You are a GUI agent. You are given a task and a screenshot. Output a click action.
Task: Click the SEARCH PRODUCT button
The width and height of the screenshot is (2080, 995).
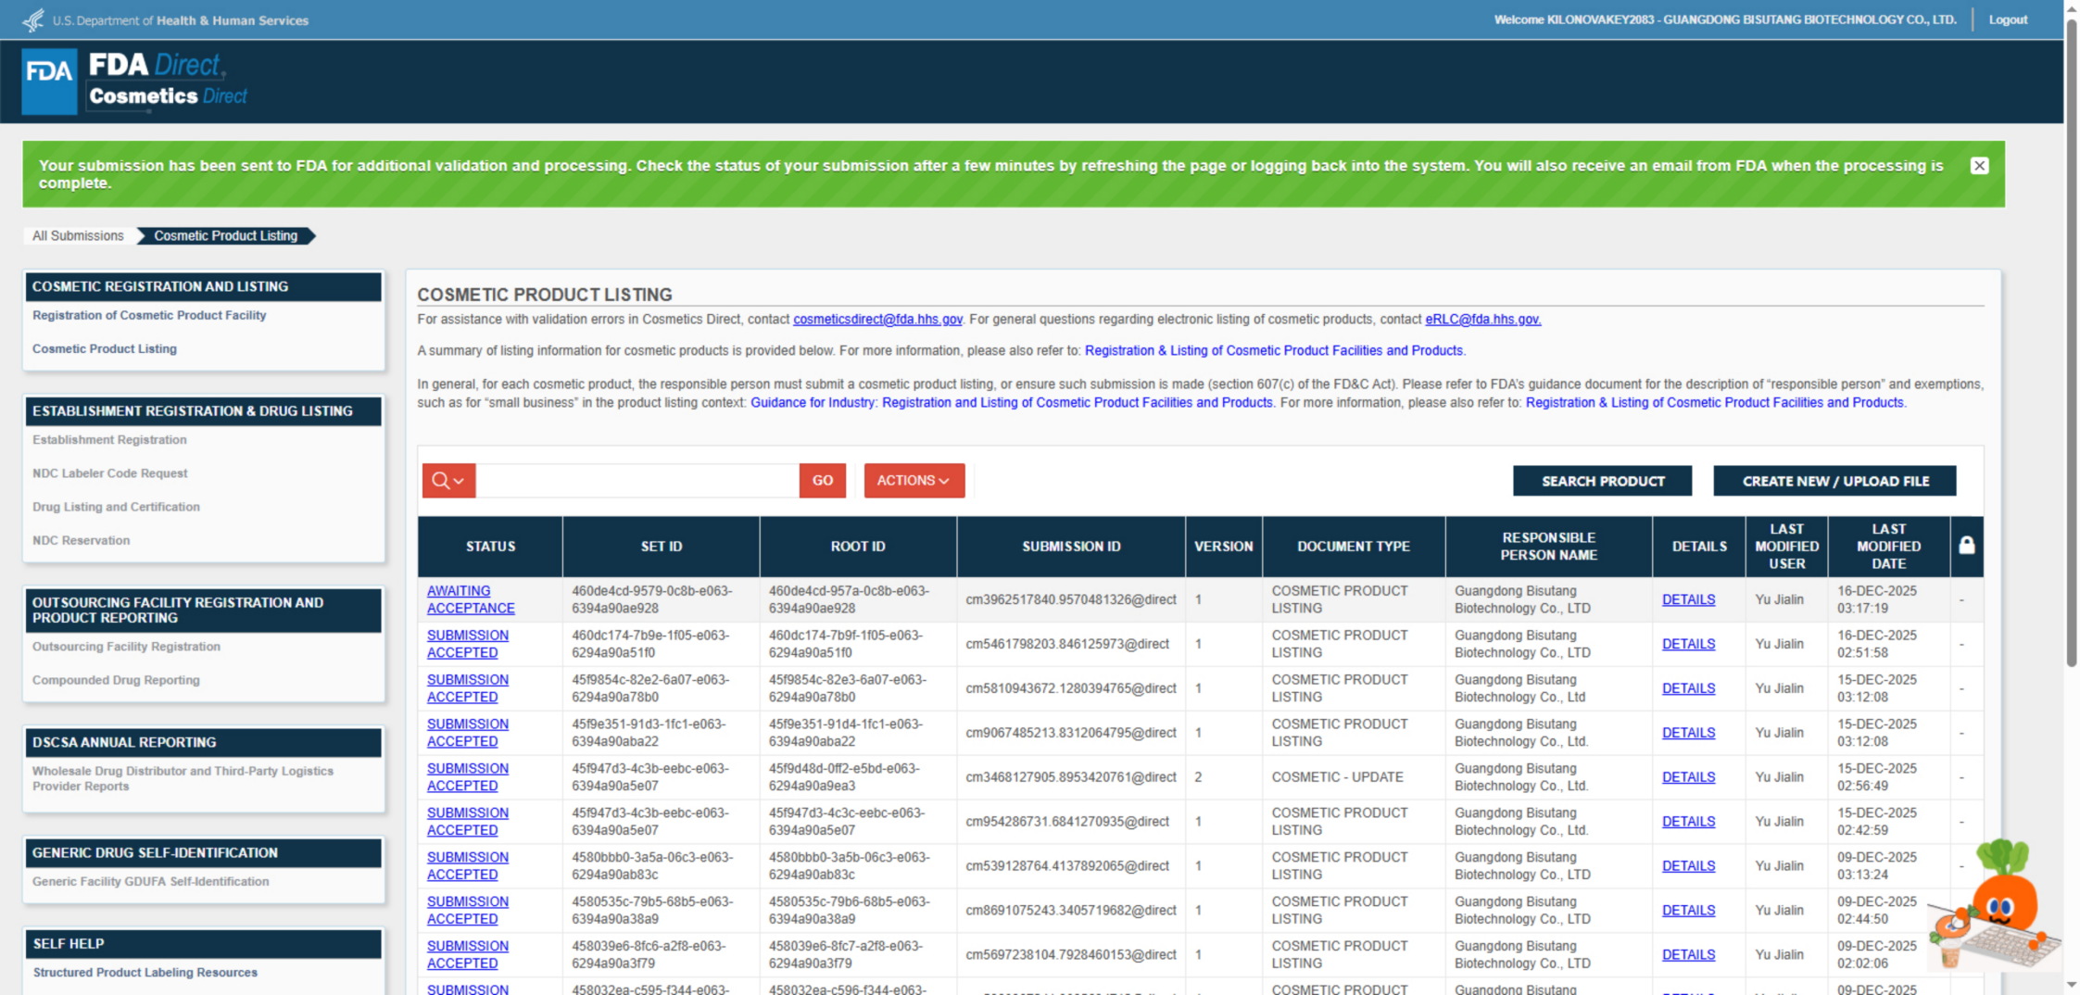pos(1602,481)
